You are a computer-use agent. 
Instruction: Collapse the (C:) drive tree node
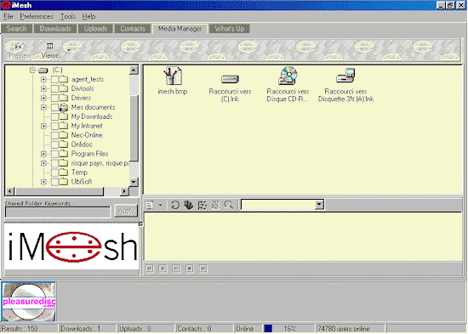click(x=32, y=71)
